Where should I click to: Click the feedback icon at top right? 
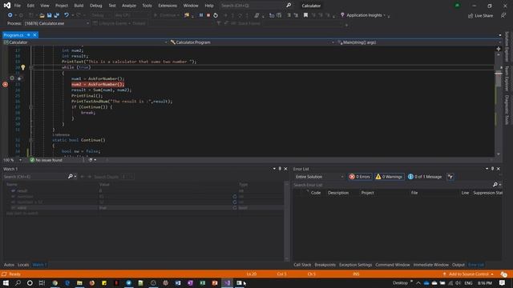(x=503, y=15)
